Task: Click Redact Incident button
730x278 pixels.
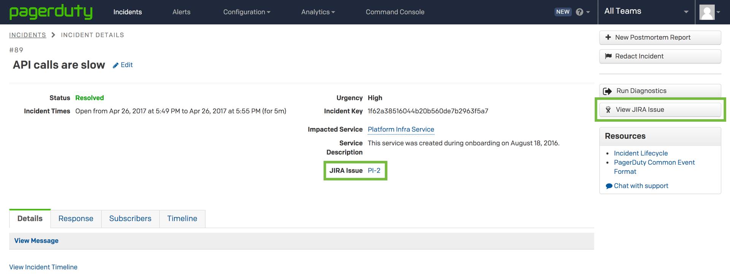Action: (660, 56)
